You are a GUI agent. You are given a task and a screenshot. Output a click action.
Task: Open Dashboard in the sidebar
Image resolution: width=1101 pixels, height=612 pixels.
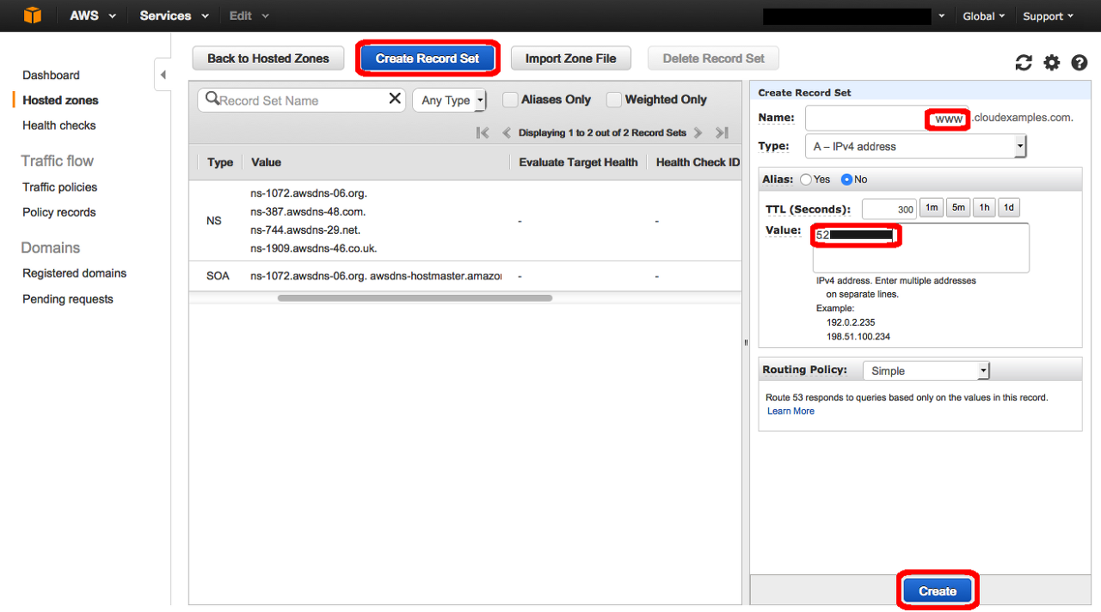[x=51, y=75]
